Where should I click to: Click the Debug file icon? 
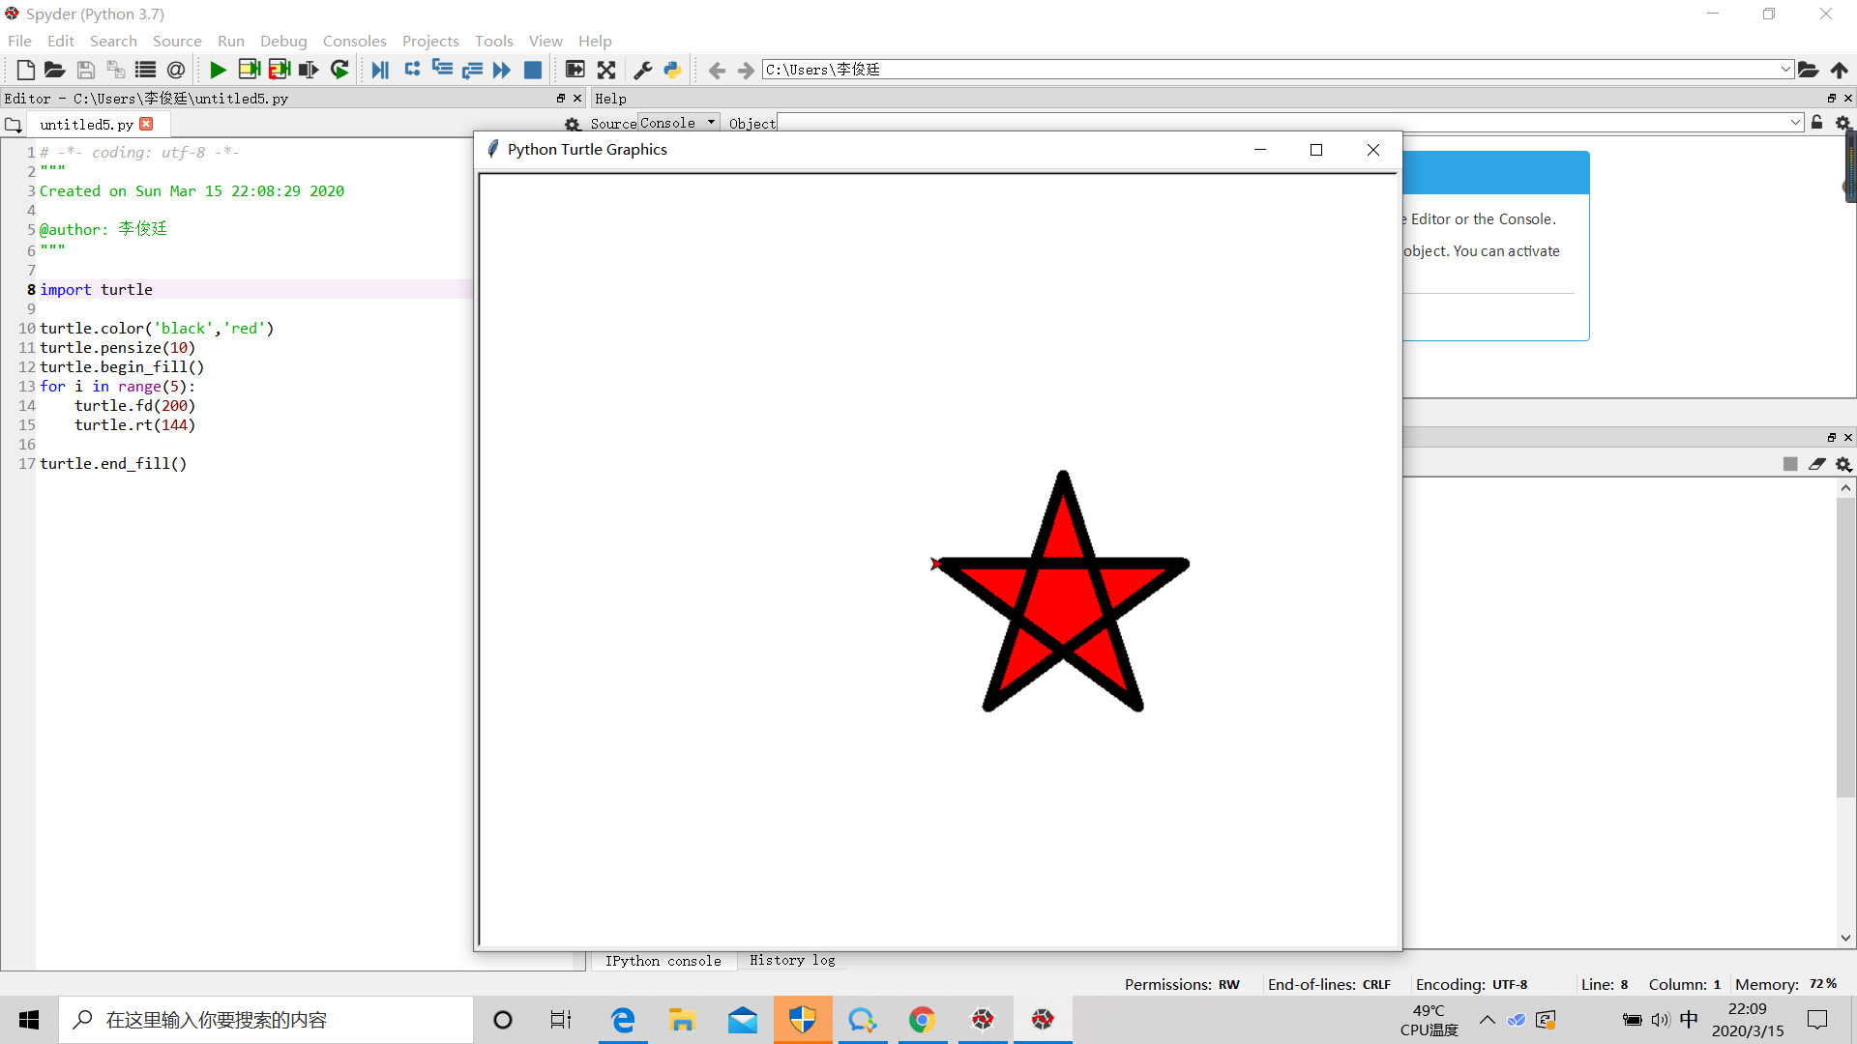click(x=380, y=70)
